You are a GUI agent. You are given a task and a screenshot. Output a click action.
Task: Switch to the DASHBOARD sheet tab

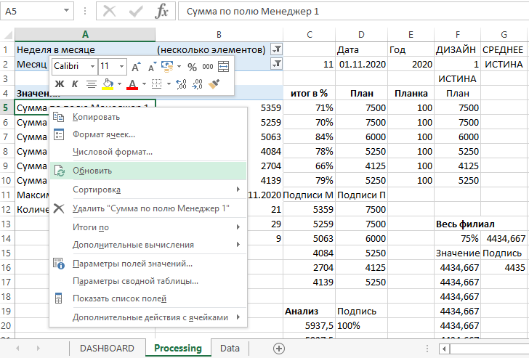pos(107,348)
